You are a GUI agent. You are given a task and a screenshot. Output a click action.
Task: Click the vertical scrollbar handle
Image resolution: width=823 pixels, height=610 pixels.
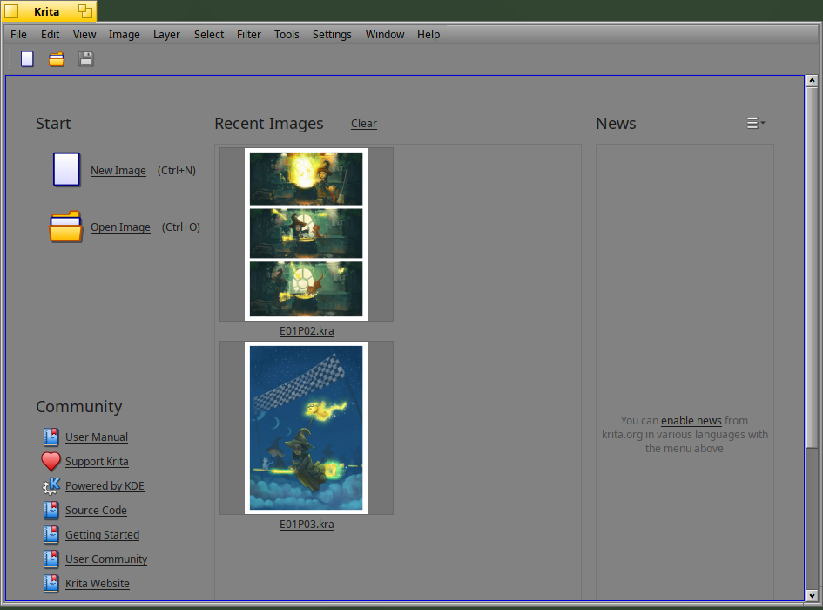[812, 268]
